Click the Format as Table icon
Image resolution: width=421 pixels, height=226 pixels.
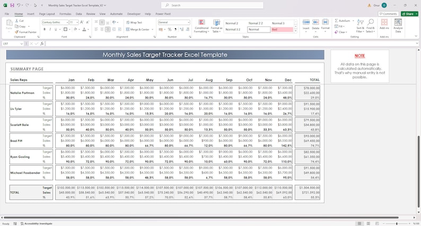(216, 22)
